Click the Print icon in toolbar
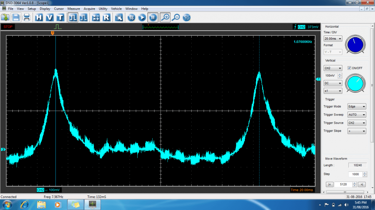375x210 pixels. (x=27, y=17)
